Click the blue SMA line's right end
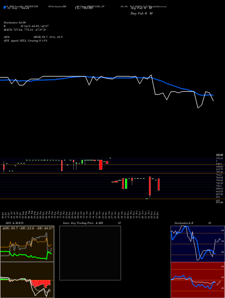This screenshot has height=298, width=225. [213, 95]
